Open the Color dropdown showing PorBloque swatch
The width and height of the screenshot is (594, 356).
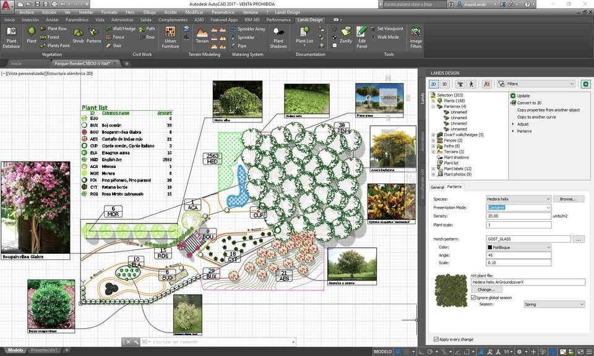(518, 247)
